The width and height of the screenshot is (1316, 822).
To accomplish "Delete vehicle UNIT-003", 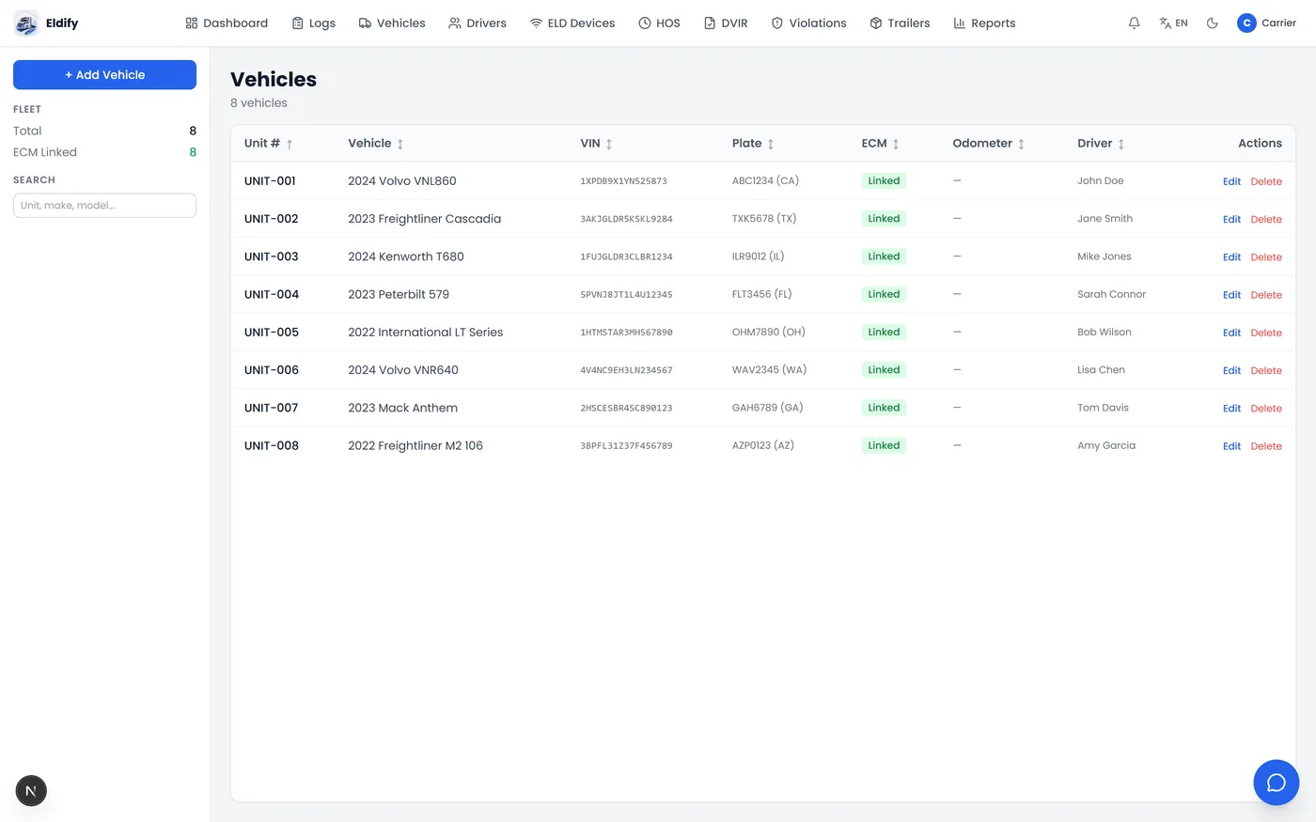I will (x=1266, y=256).
